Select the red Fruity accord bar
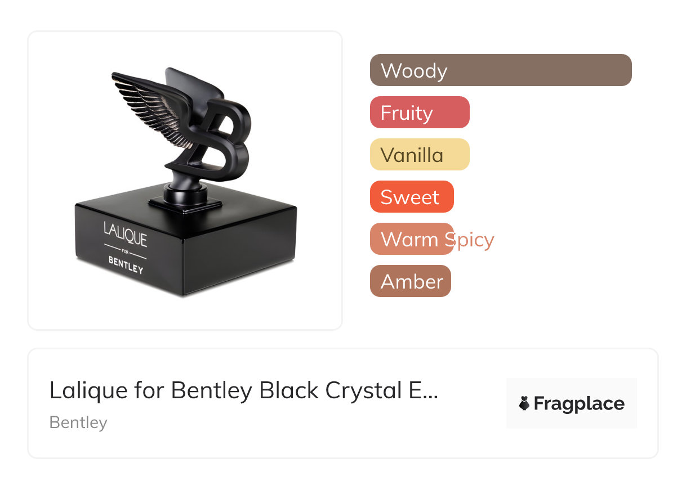Screen dimensions: 686x486 [419, 112]
